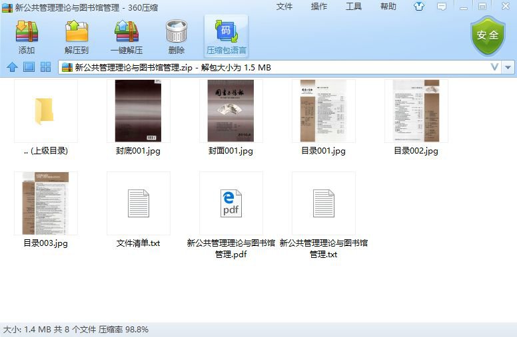Select the 目录001.jpg thumbnail
Image resolution: width=517 pixels, height=337 pixels.
(x=323, y=111)
